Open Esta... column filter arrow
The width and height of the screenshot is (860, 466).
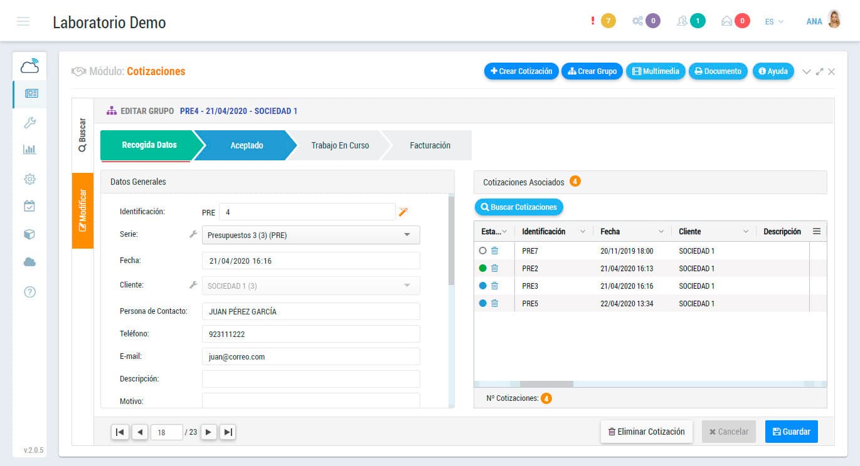[505, 232]
